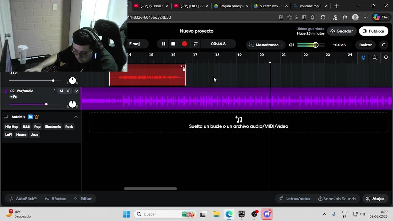The width and height of the screenshot is (393, 221).
Task: Add Fx to the Voz/Audio track
Action: 14,97
